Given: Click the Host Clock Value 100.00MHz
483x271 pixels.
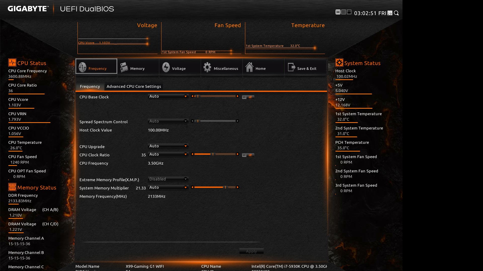Looking at the screenshot, I should (x=158, y=130).
